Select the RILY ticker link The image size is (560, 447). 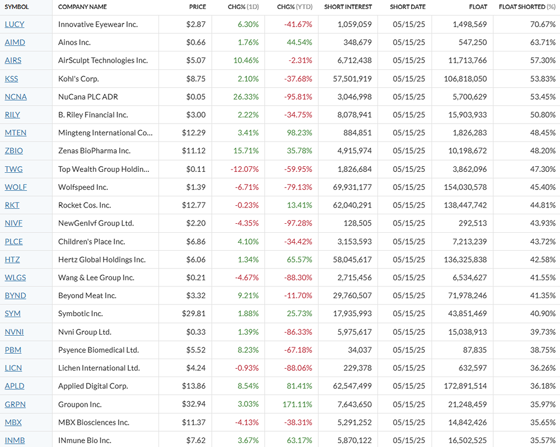pyautogui.click(x=12, y=115)
